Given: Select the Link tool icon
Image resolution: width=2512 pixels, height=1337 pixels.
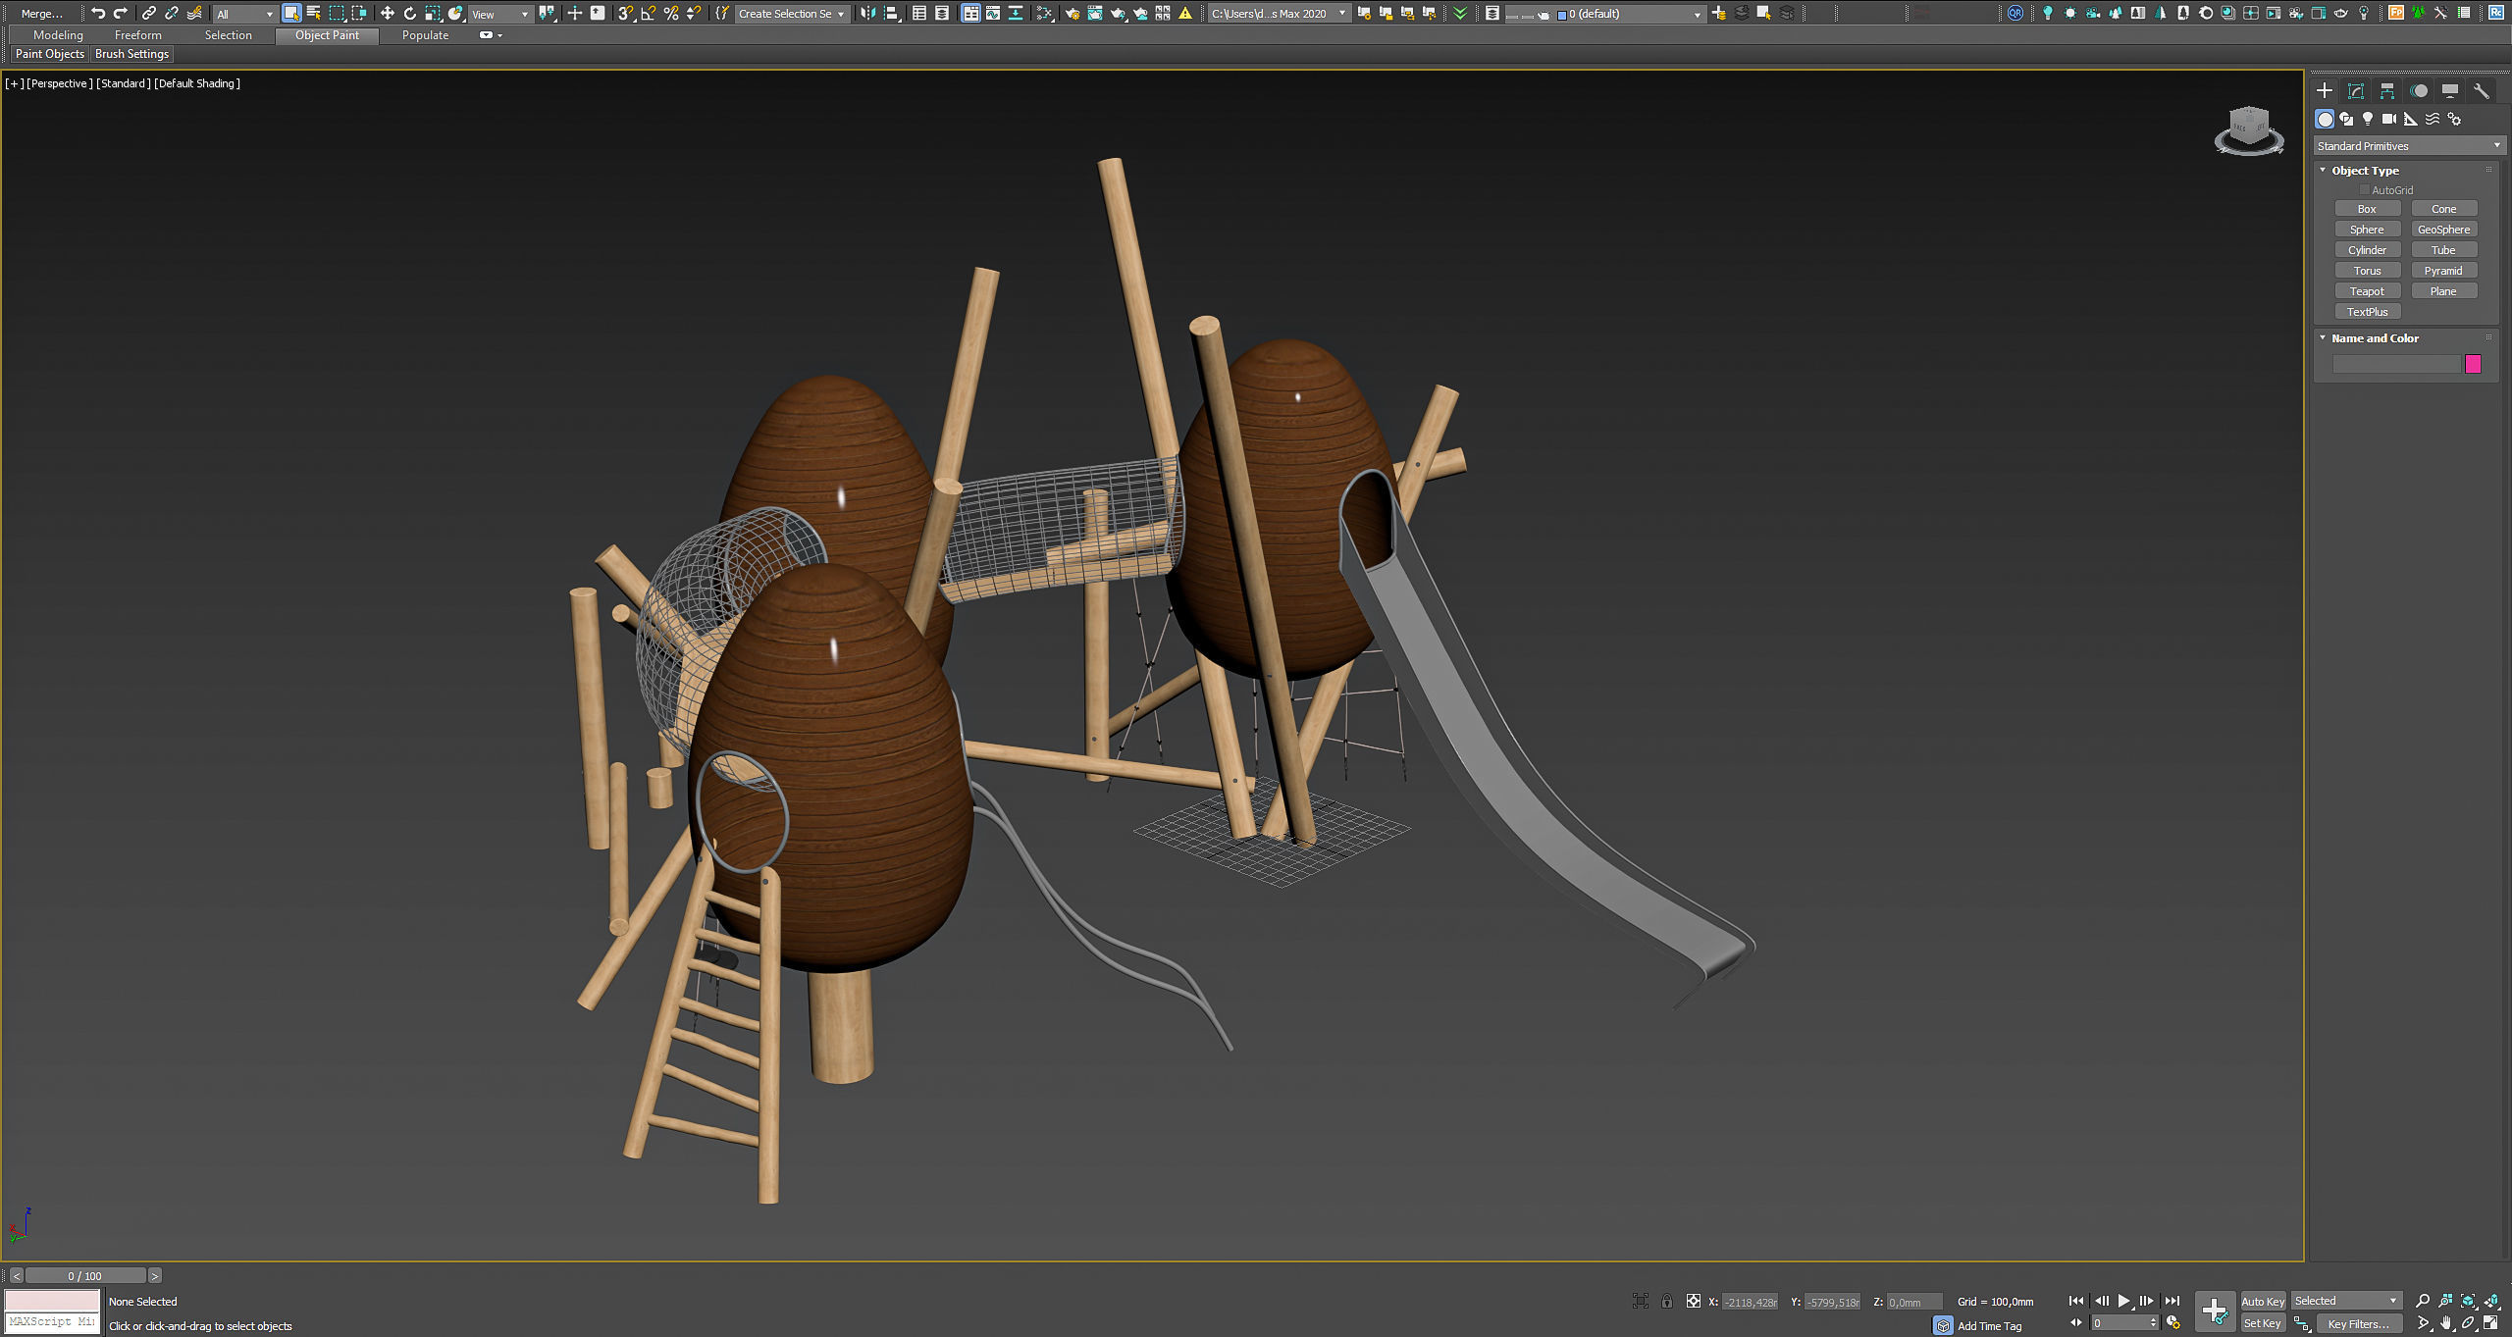Looking at the screenshot, I should (149, 13).
